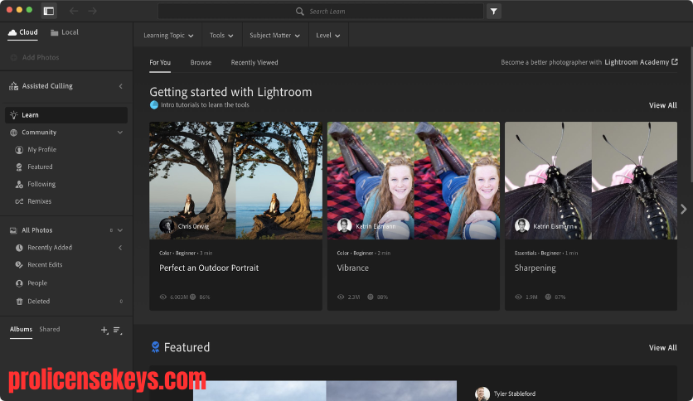Click the Cloud icon
This screenshot has width=693, height=401.
12,32
